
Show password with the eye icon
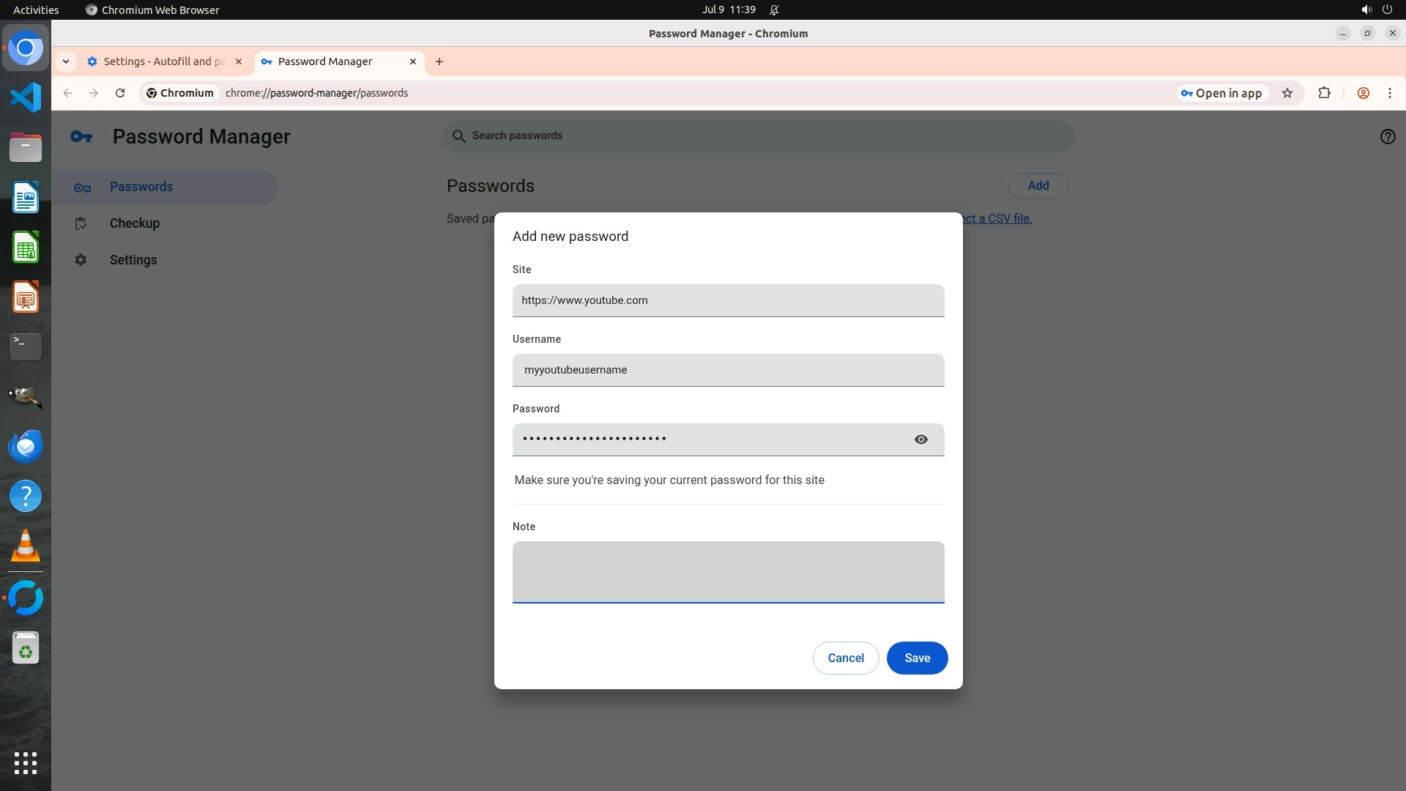click(x=920, y=439)
